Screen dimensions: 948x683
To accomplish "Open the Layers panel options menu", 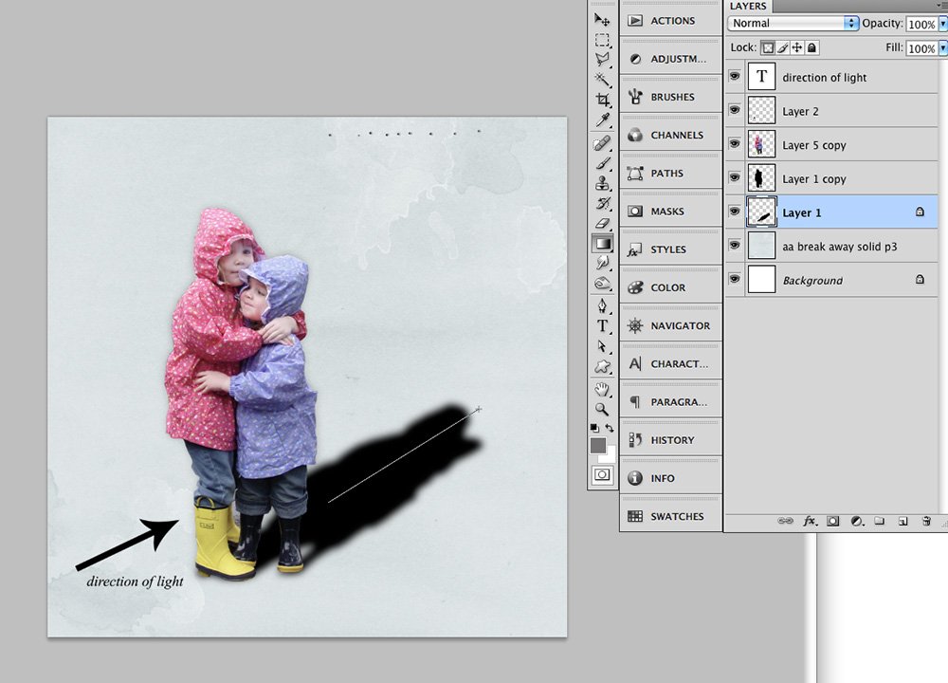I will (x=944, y=6).
